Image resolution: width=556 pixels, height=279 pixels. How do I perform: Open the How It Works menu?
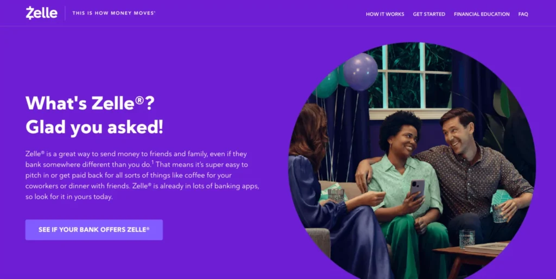point(385,14)
